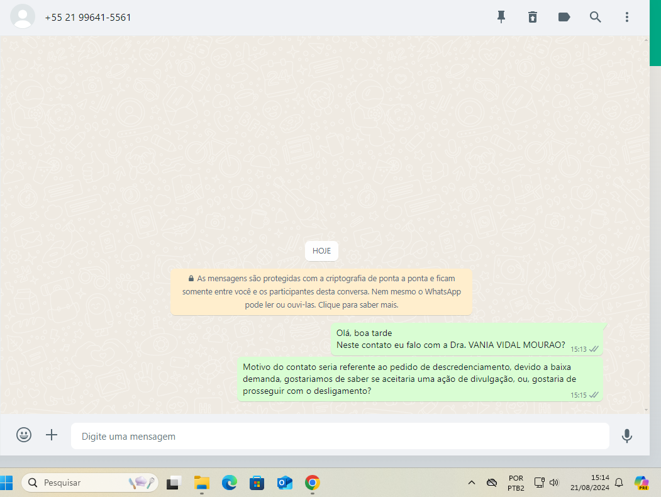
Task: Open the three-dot chat menu
Action: (x=627, y=17)
